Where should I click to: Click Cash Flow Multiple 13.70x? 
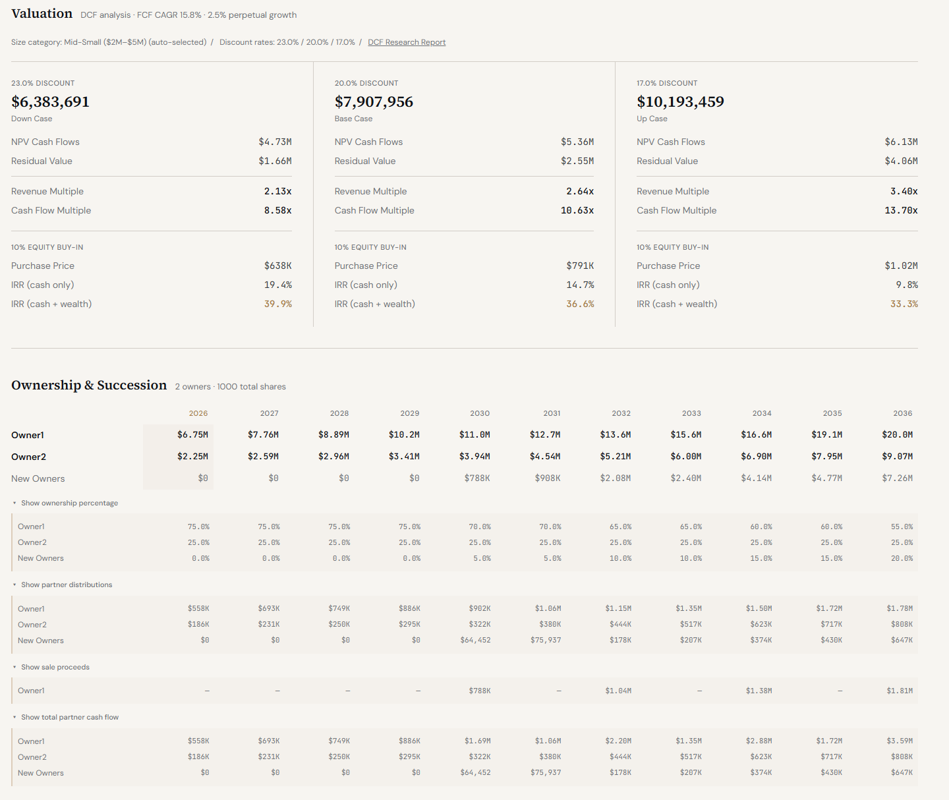pos(901,210)
